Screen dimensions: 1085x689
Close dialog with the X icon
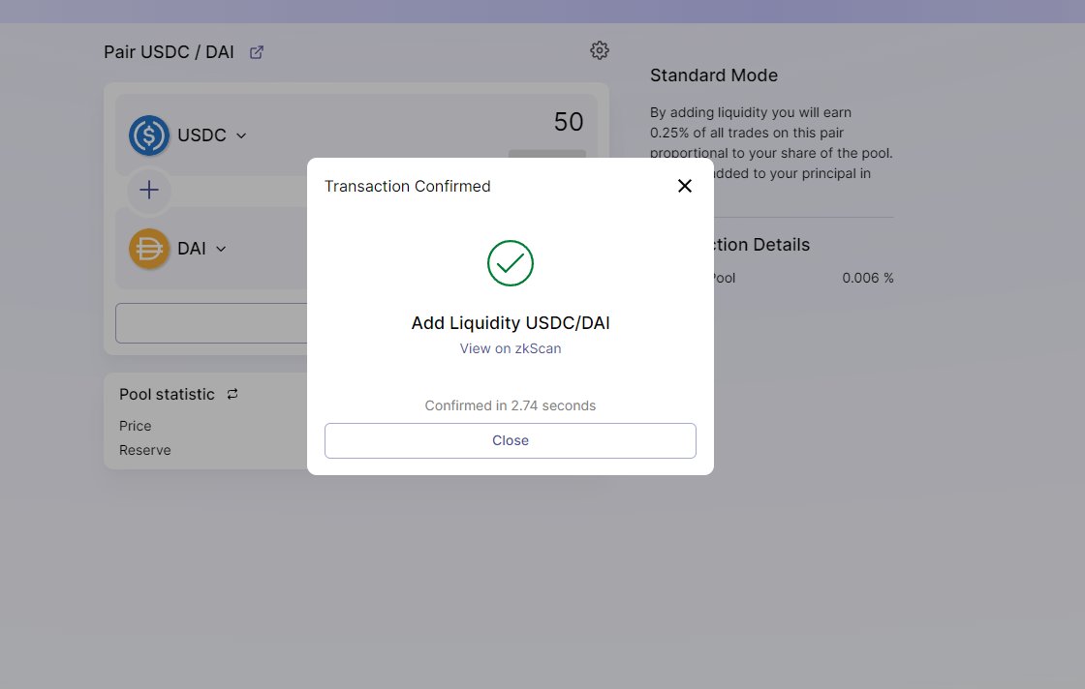pyautogui.click(x=684, y=186)
